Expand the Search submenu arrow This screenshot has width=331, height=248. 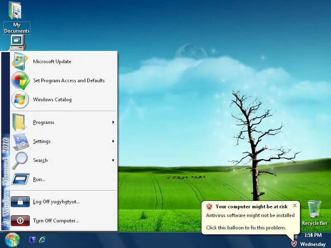point(113,160)
